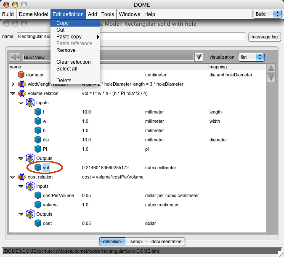Select the vol output row name
Image resolution: width=284 pixels, height=257 pixels.
point(46,168)
